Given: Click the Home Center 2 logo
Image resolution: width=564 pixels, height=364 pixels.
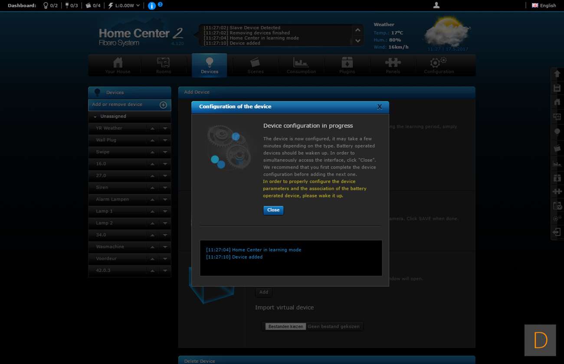Looking at the screenshot, I should click(141, 36).
